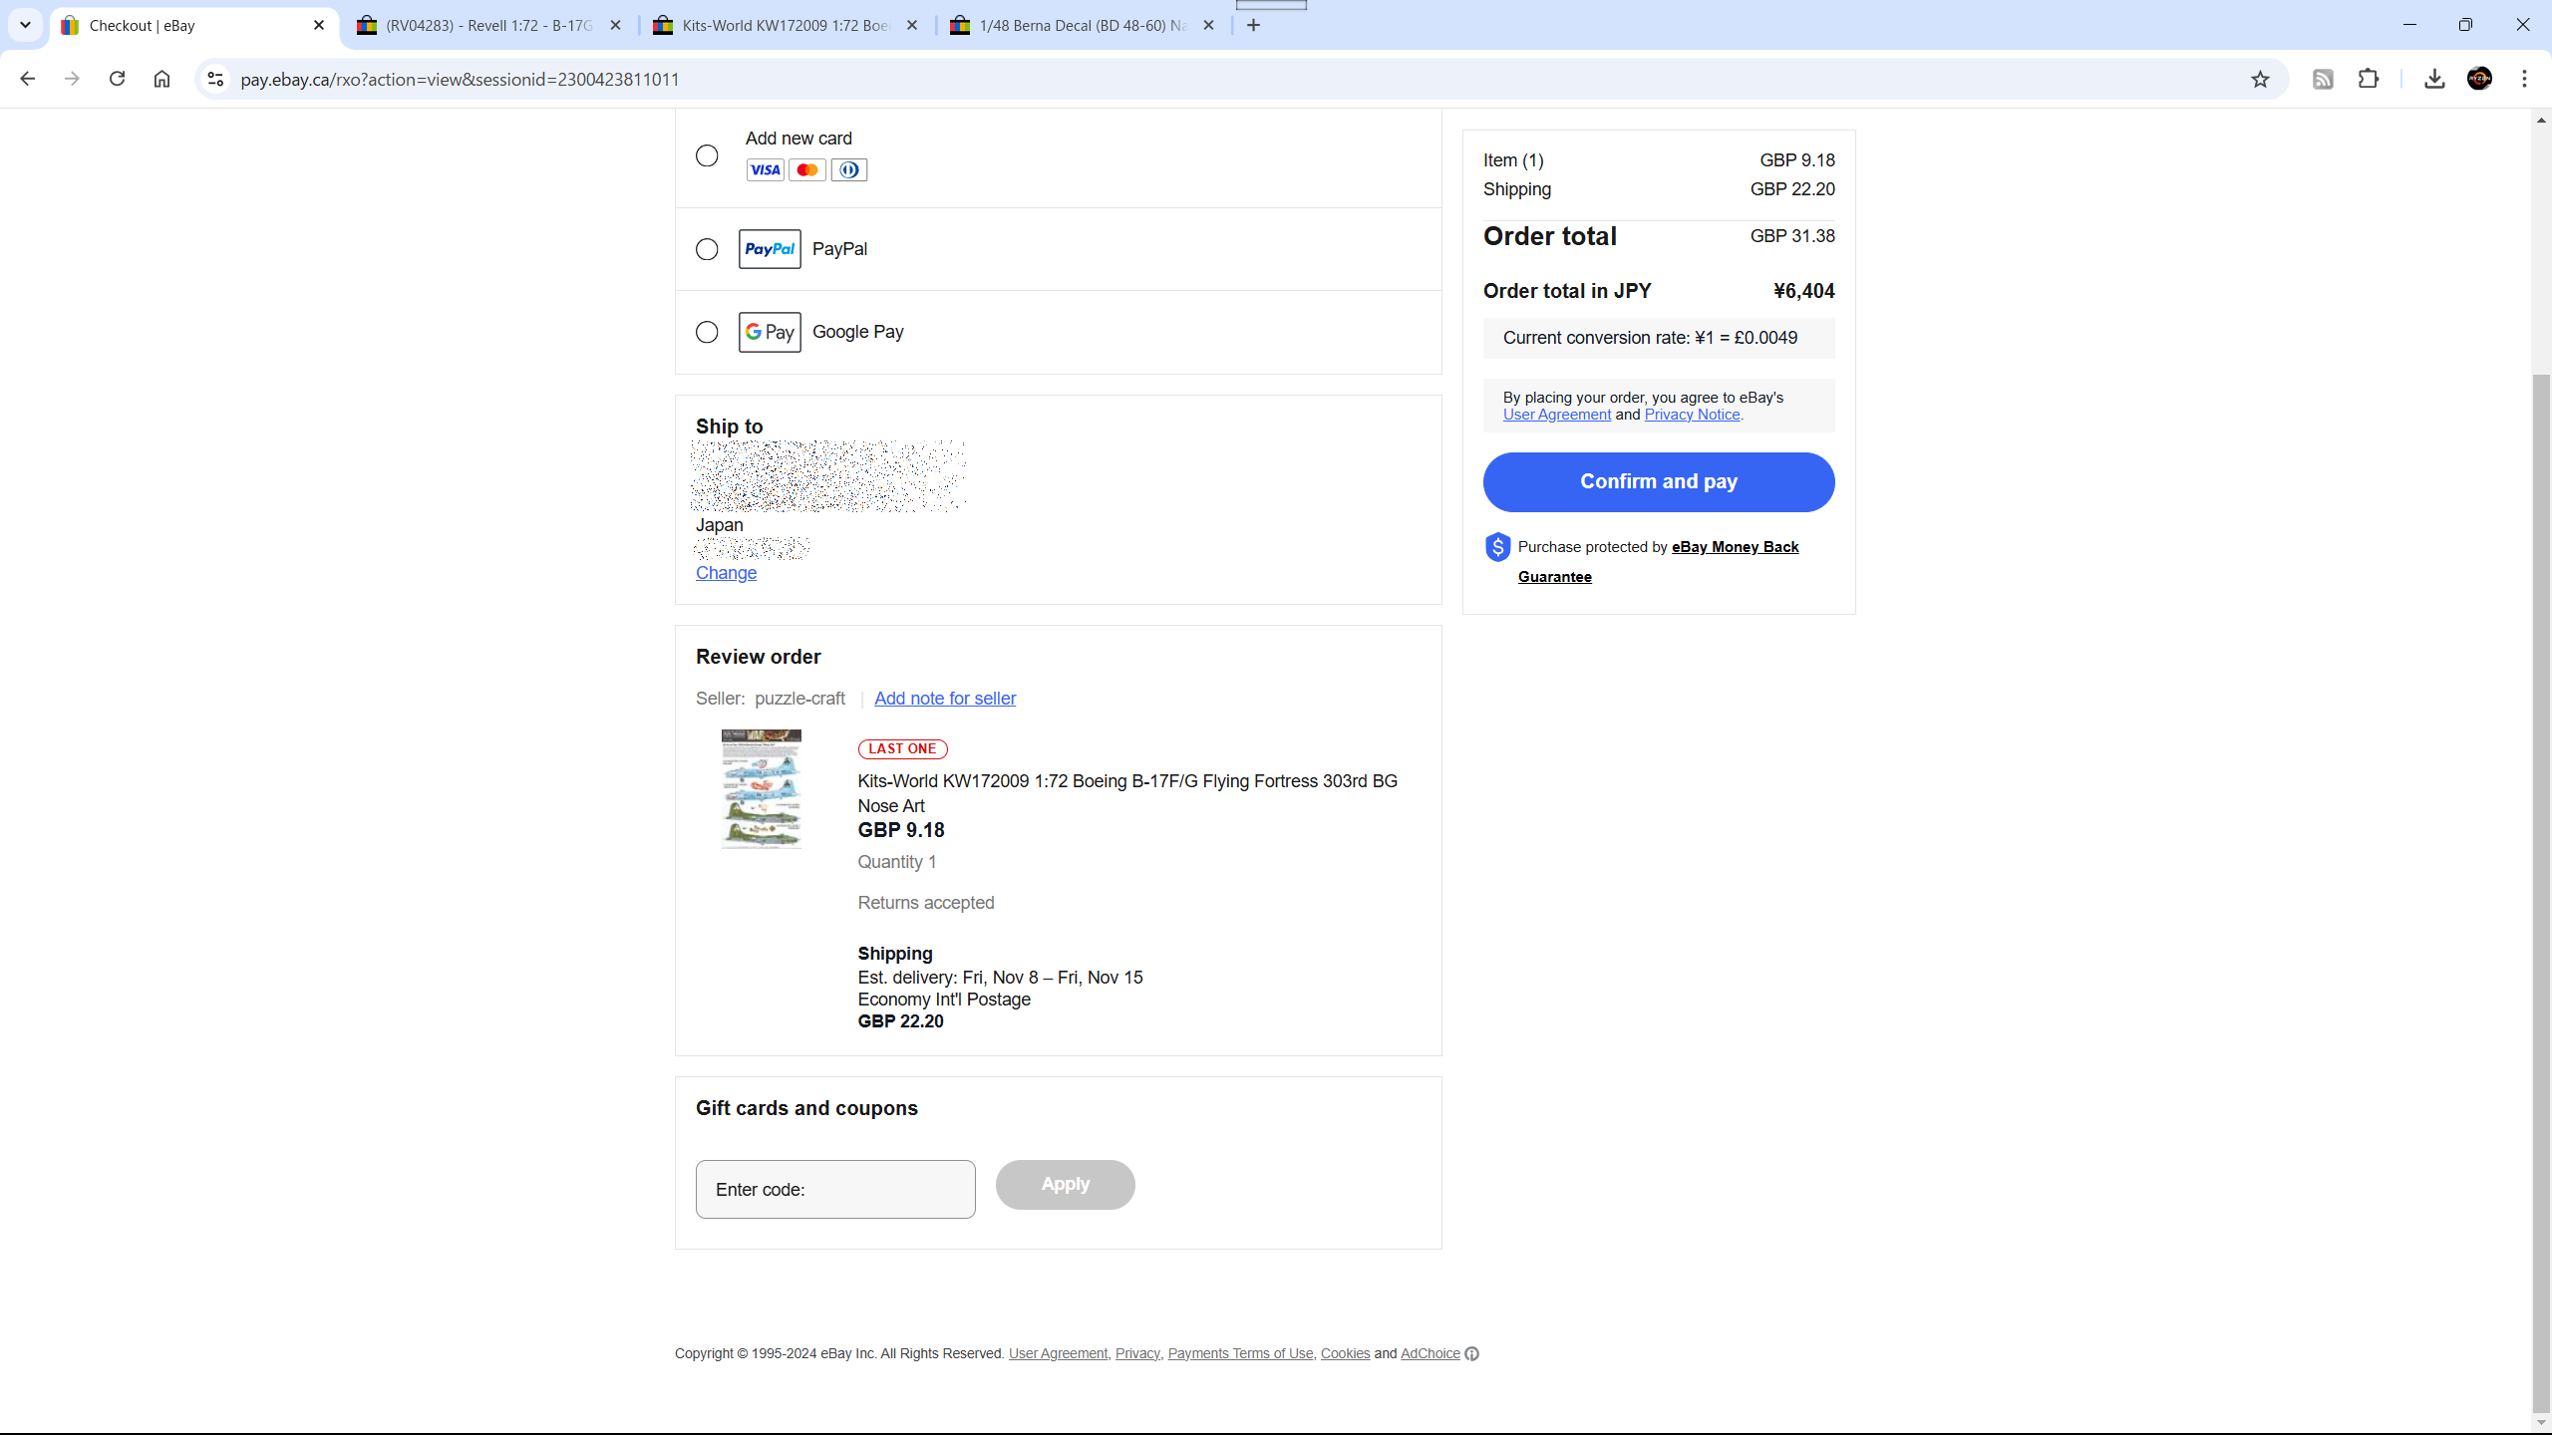
Task: Open a new browser tab
Action: click(1253, 25)
